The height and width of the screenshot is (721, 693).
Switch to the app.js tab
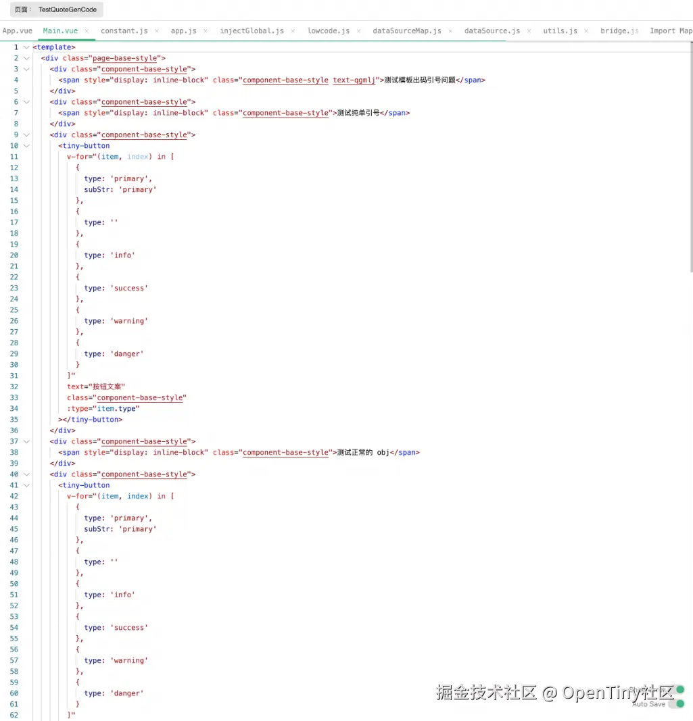point(184,31)
